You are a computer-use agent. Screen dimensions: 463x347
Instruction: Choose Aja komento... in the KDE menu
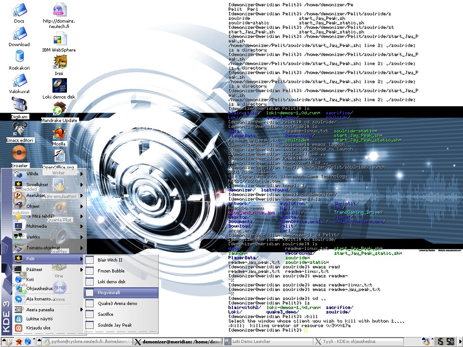click(48, 299)
